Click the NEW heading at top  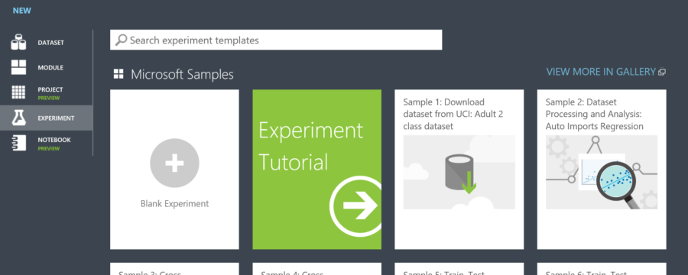click(x=22, y=11)
